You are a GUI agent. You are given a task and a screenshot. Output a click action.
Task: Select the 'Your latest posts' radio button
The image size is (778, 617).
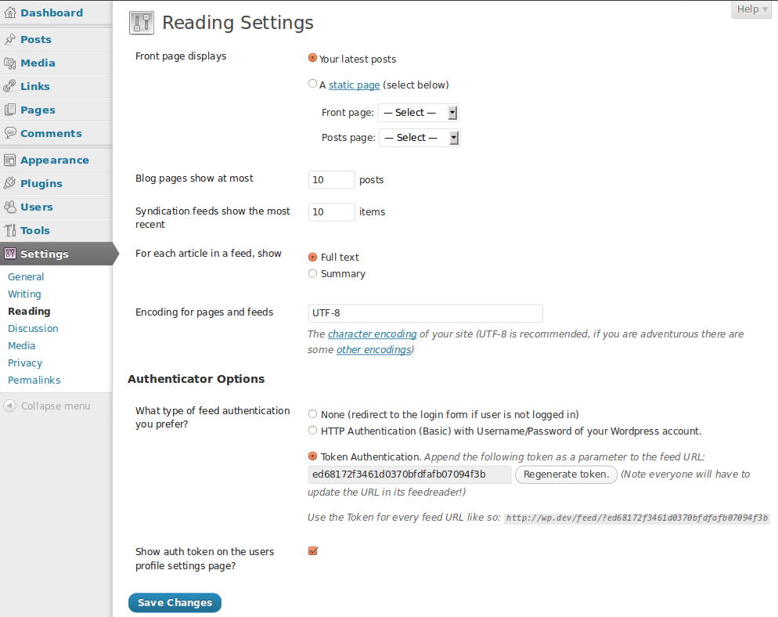[312, 59]
